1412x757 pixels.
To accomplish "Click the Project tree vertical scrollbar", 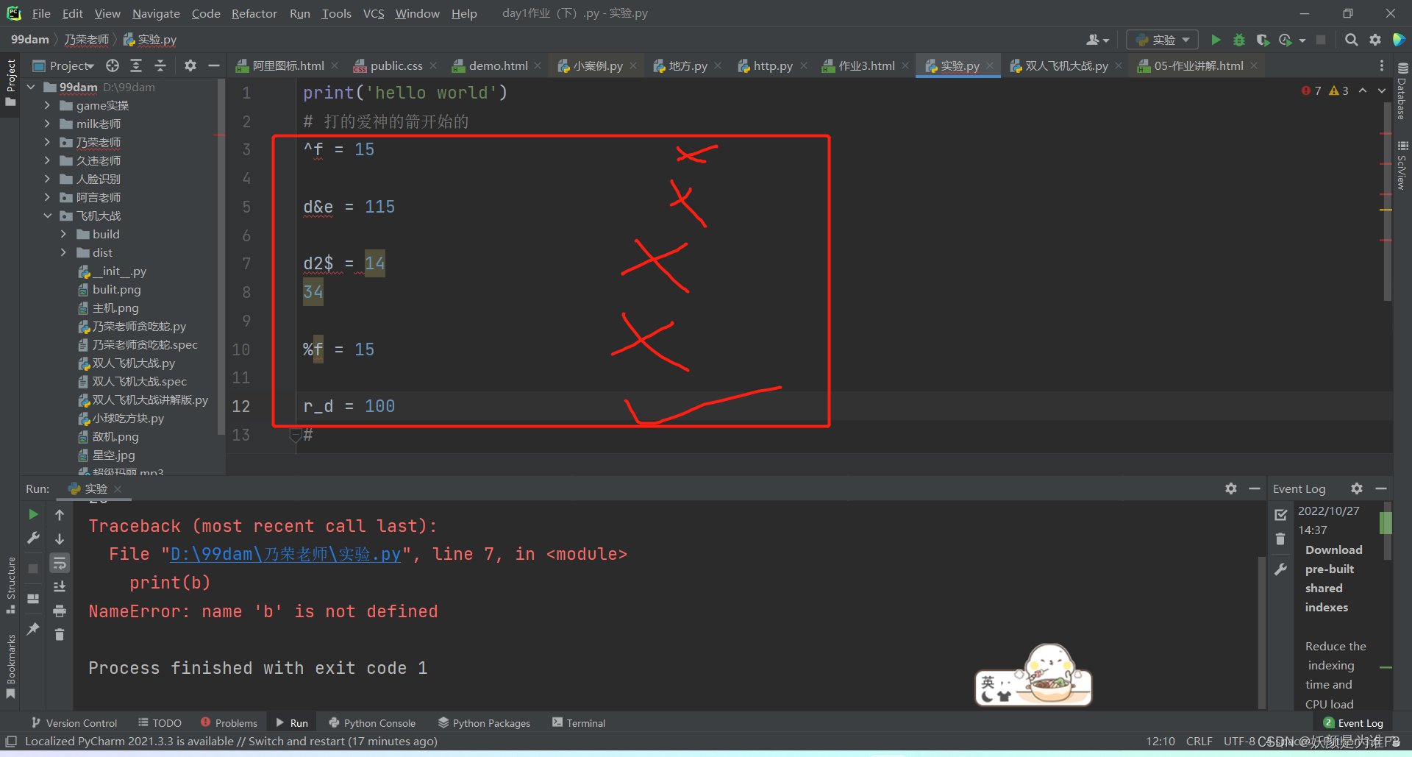I will click(x=221, y=257).
